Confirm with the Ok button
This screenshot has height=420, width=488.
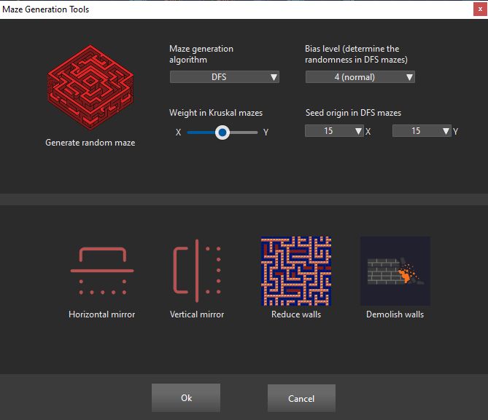point(186,398)
